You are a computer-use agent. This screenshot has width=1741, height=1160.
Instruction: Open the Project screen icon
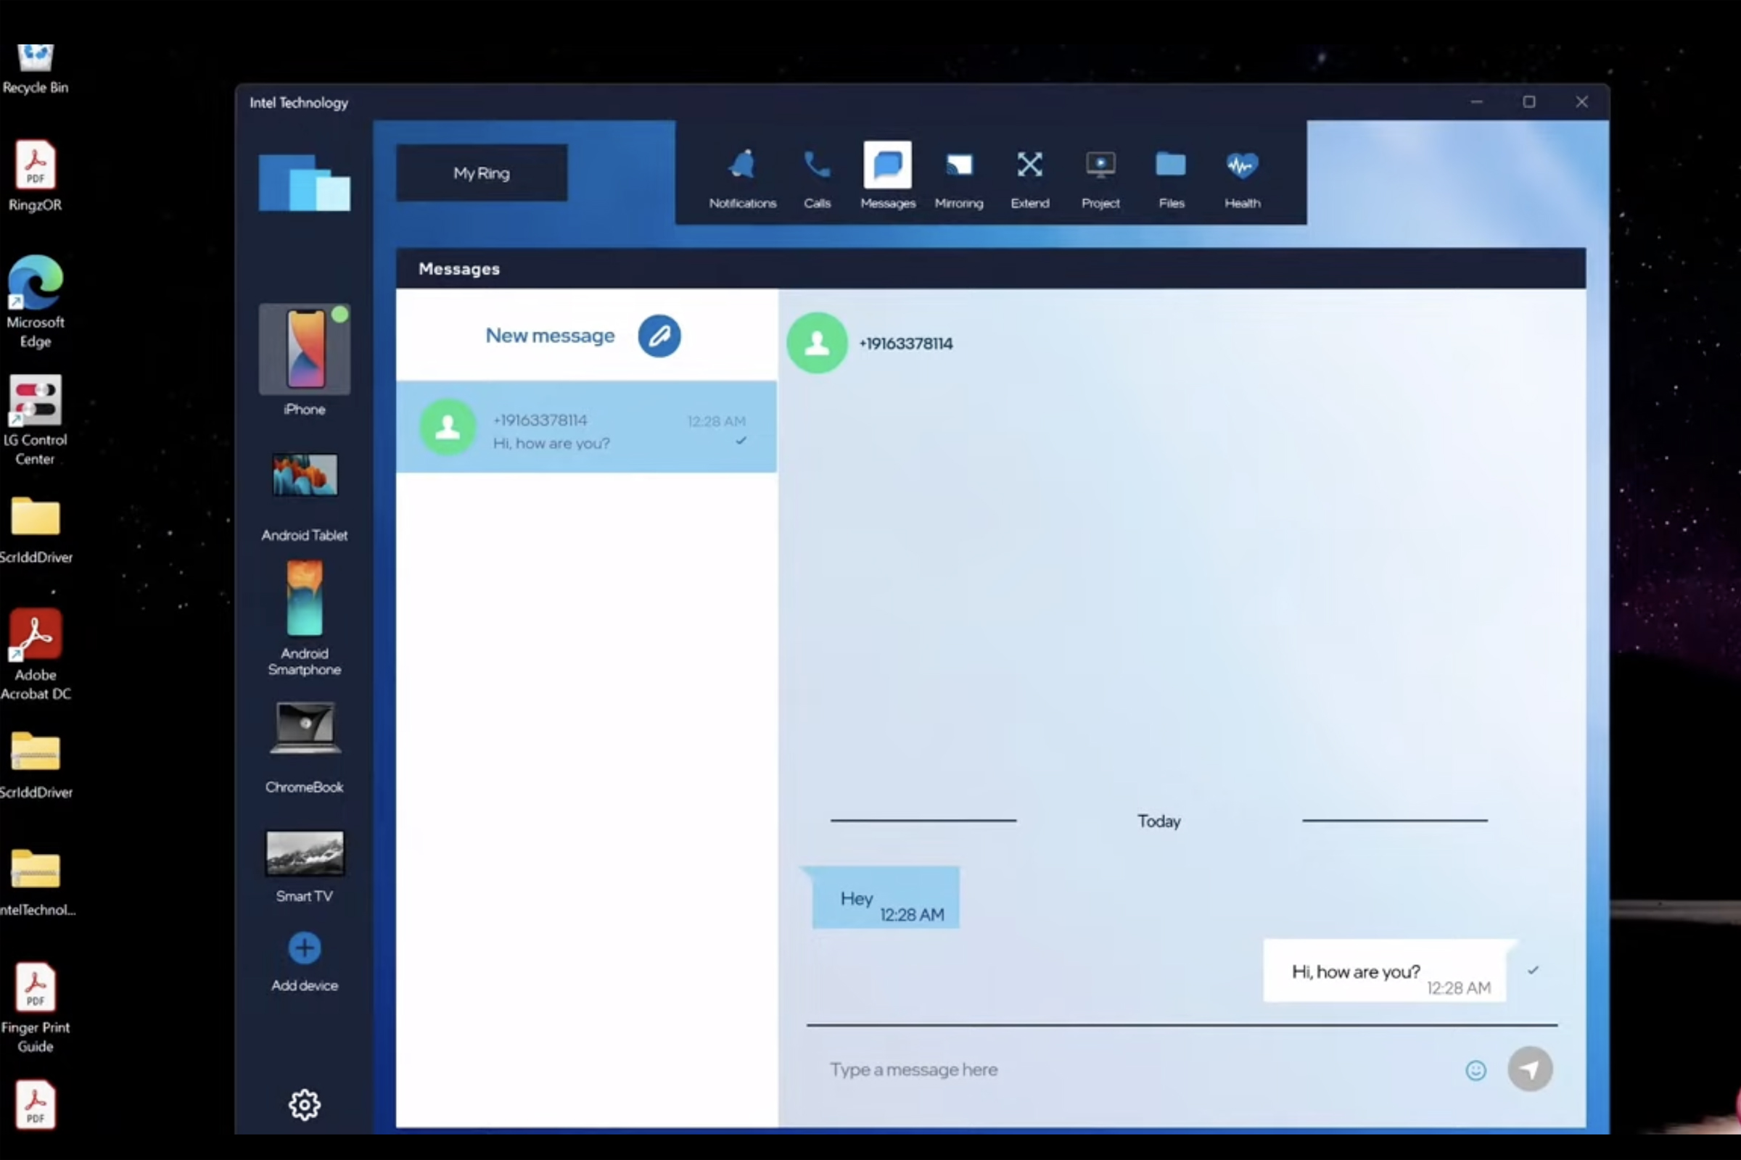pyautogui.click(x=1100, y=165)
